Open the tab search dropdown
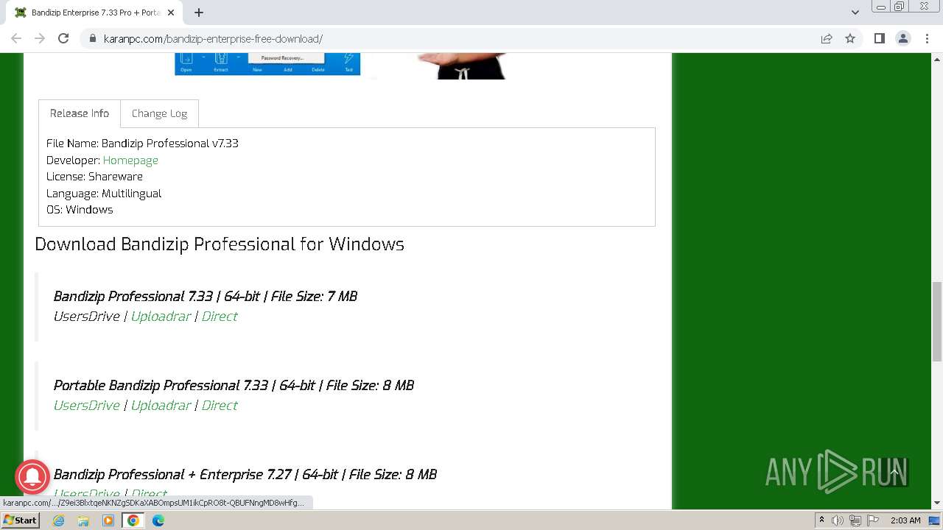The width and height of the screenshot is (943, 530). (x=855, y=13)
